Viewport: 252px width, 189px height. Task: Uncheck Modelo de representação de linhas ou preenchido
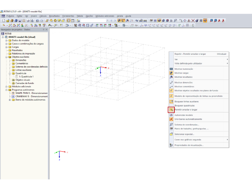tap(199, 96)
